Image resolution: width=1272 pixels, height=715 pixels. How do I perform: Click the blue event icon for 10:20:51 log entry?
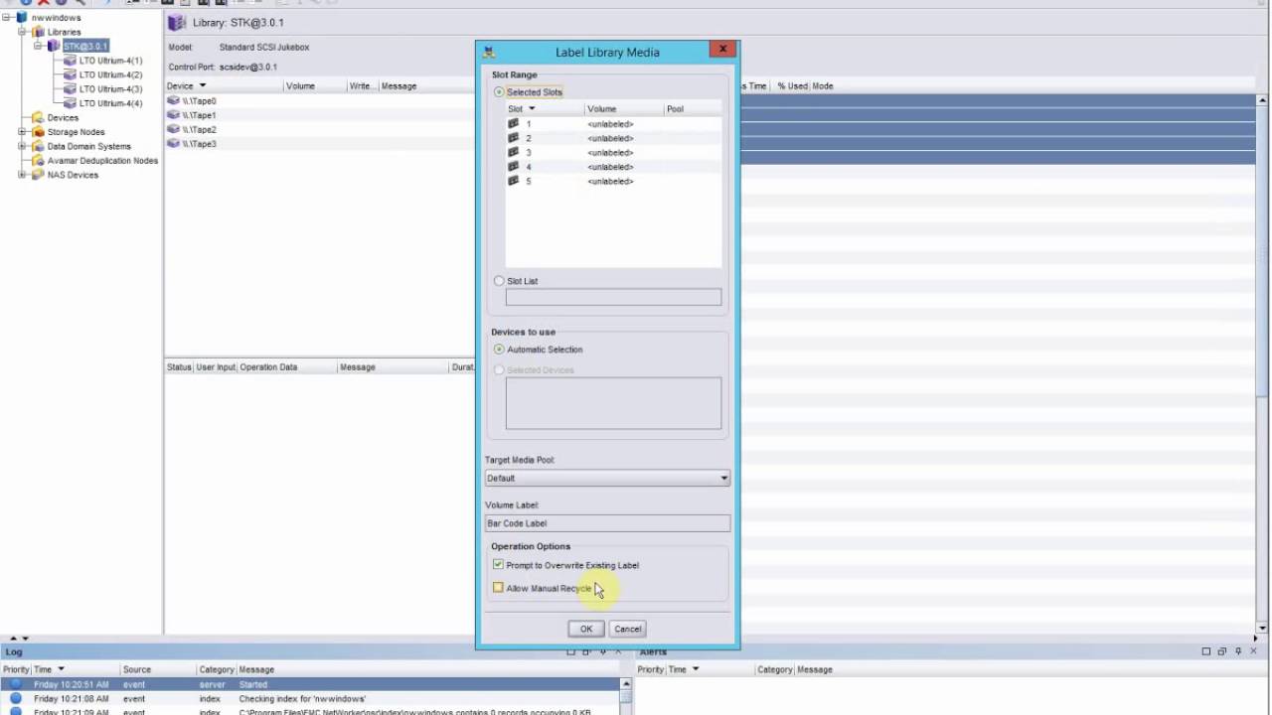[16, 684]
